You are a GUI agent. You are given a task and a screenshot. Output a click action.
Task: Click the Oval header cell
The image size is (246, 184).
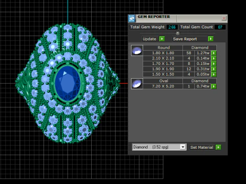[x=163, y=81]
